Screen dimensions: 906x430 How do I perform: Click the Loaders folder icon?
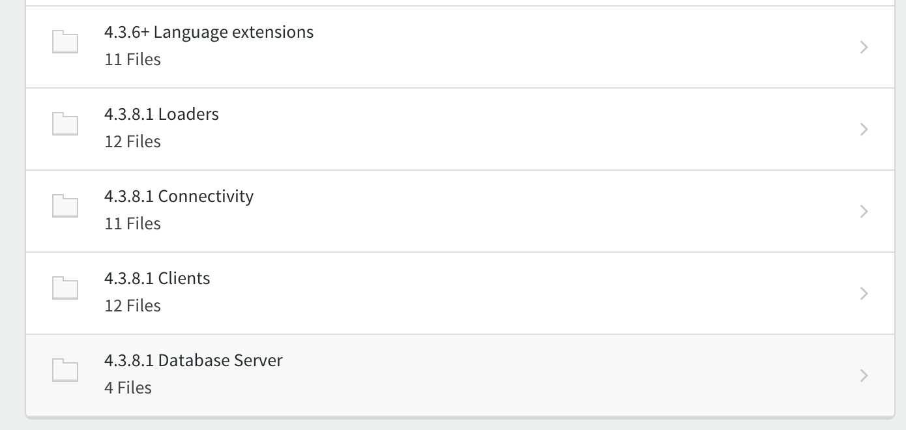65,124
